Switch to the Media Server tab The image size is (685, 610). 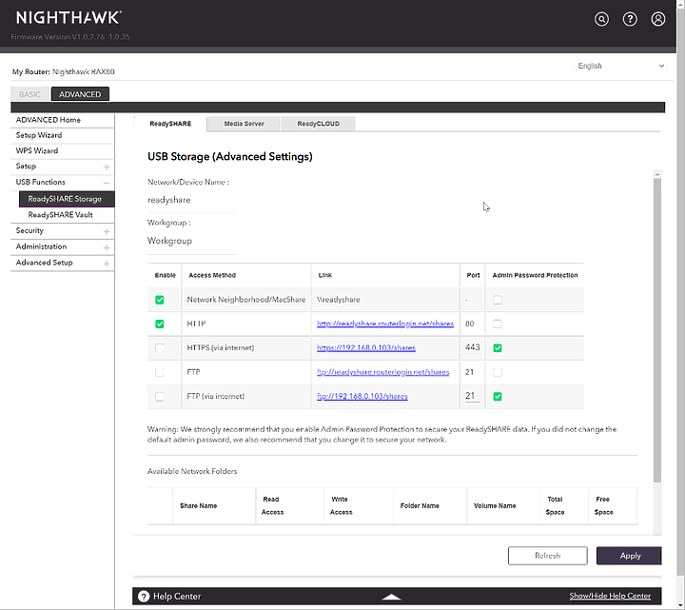click(x=244, y=124)
